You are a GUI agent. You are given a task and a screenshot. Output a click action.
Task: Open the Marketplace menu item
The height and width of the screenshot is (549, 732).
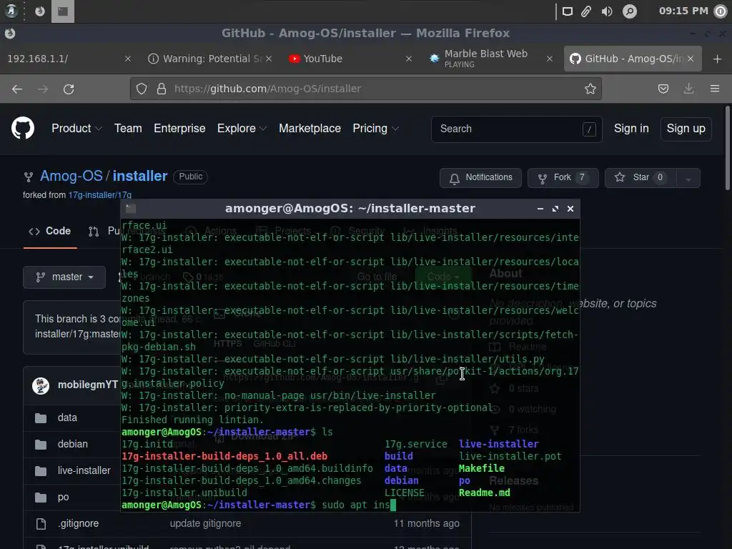(310, 129)
